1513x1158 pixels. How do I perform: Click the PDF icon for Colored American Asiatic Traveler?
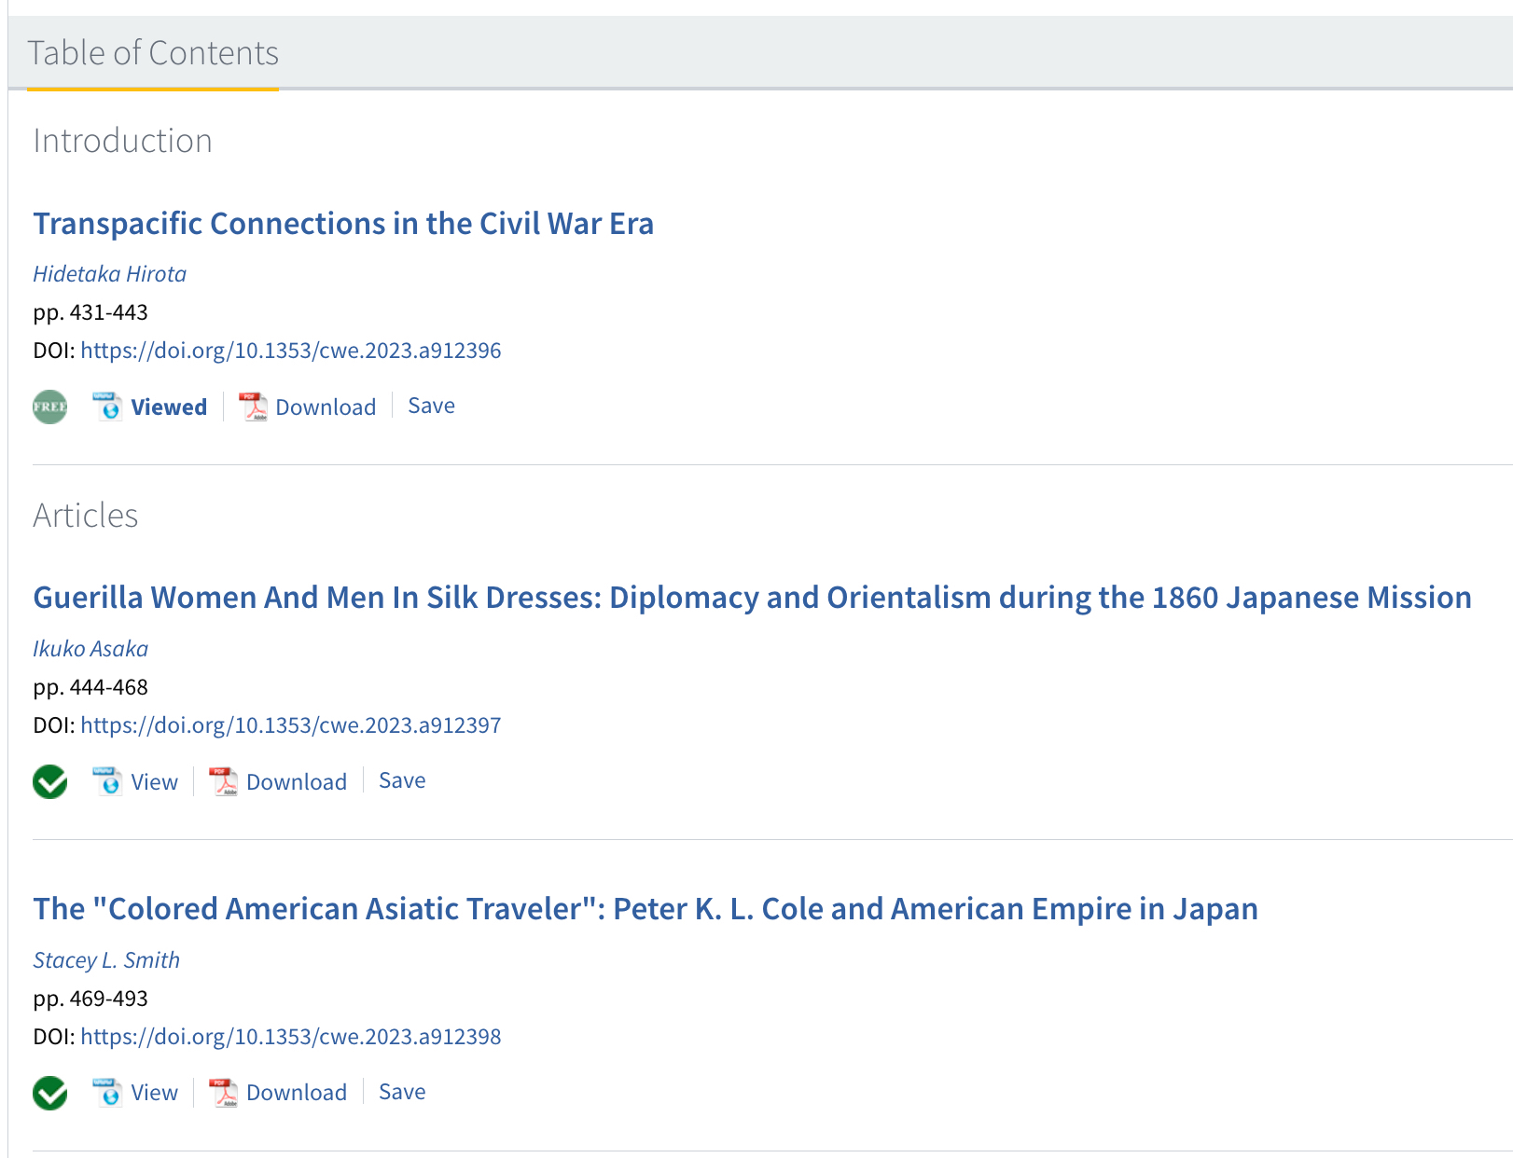pyautogui.click(x=223, y=1093)
